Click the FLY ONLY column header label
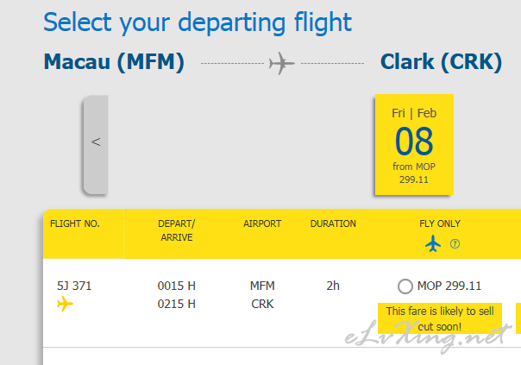Viewport: 521px width, 365px height. tap(440, 223)
